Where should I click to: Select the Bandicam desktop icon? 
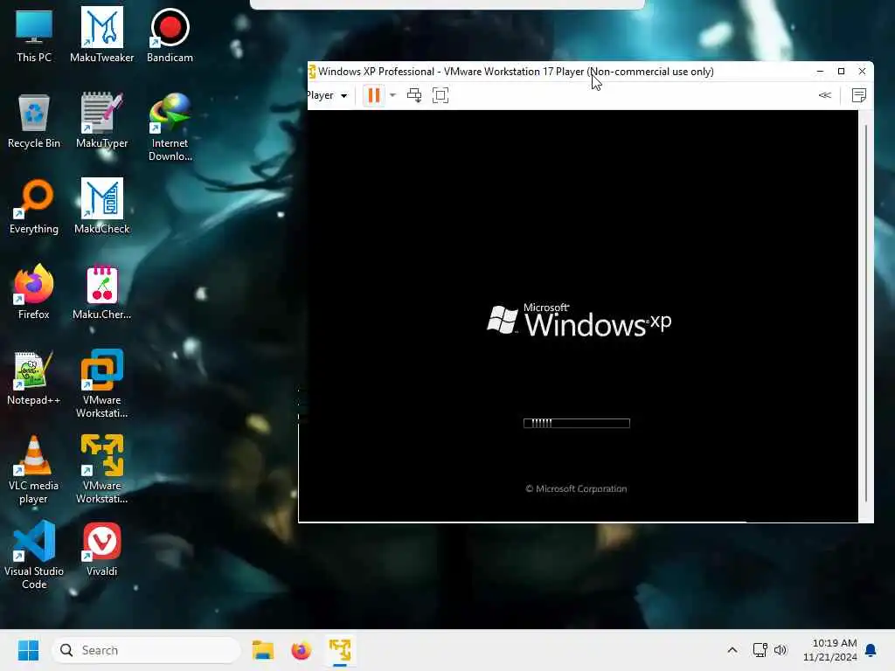(x=170, y=35)
